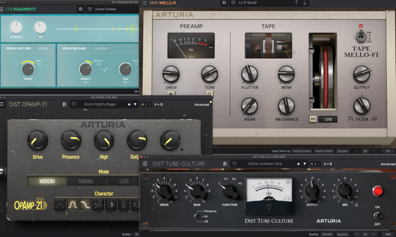Open the Dist OpAmp-21 hamburger menu
This screenshot has height=237, width=396.
pyautogui.click(x=3, y=104)
